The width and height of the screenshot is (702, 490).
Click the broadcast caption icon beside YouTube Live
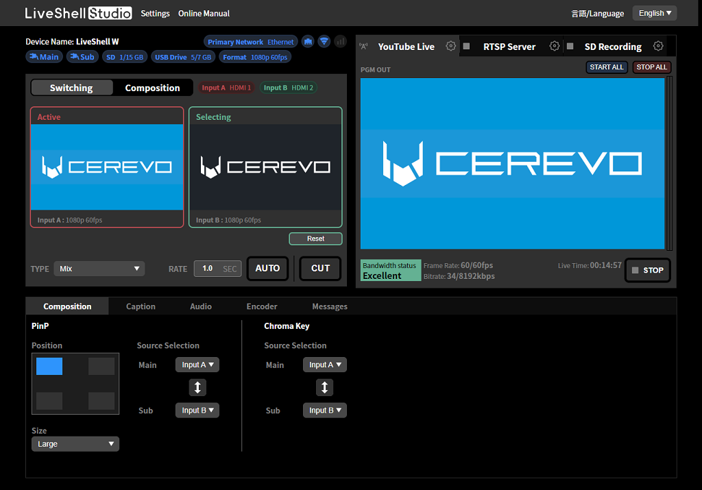coord(362,46)
